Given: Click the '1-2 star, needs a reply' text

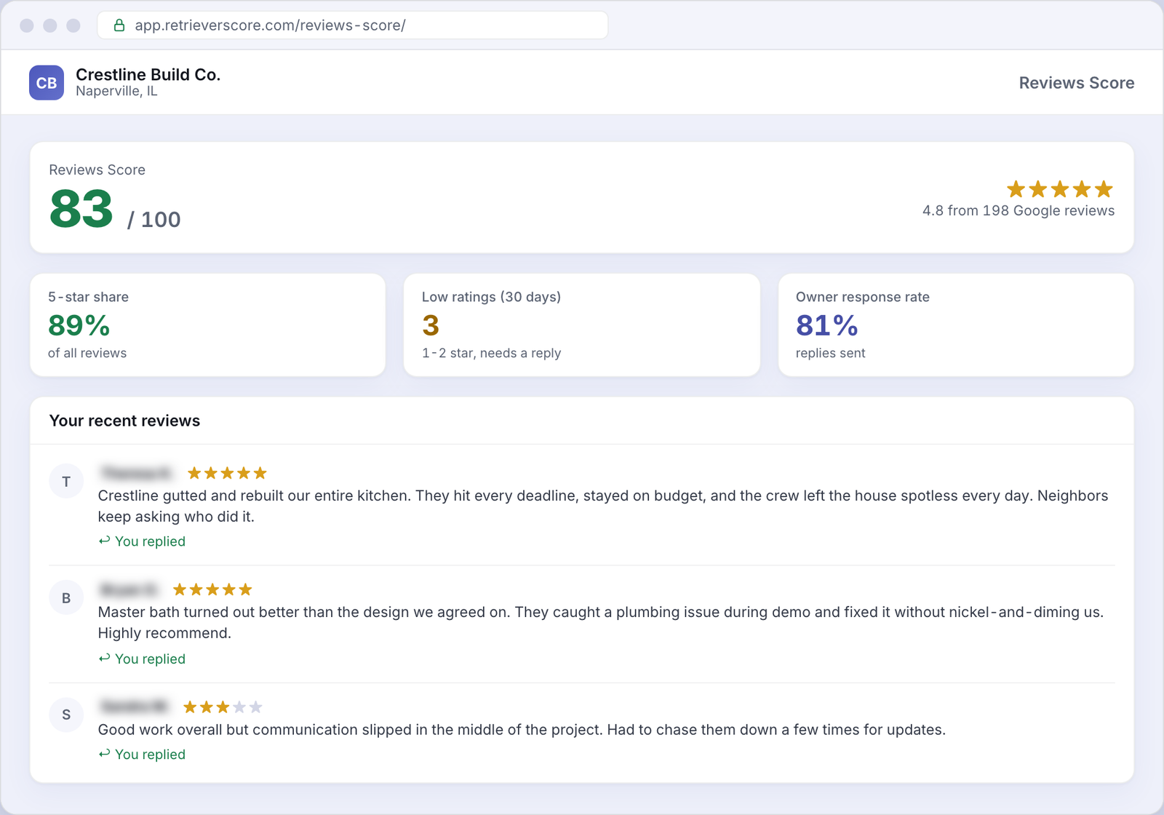Looking at the screenshot, I should click(x=491, y=354).
